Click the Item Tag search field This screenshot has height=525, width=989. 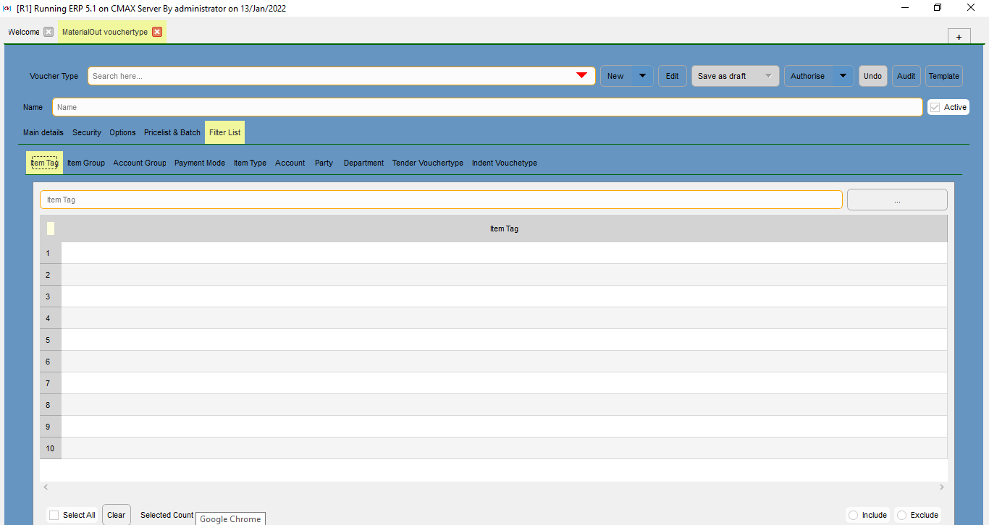click(441, 200)
